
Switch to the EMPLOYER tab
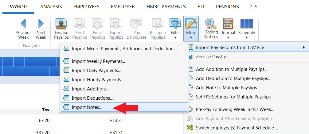point(123,7)
